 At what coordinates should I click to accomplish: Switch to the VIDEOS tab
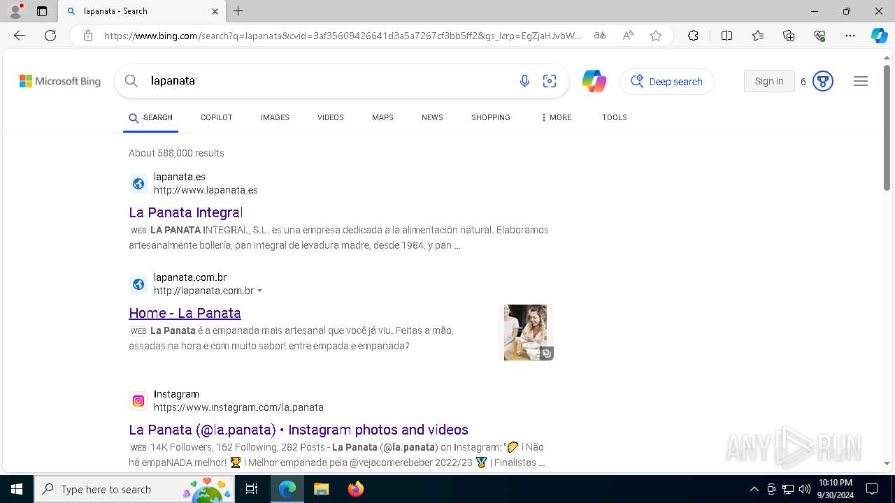(331, 117)
